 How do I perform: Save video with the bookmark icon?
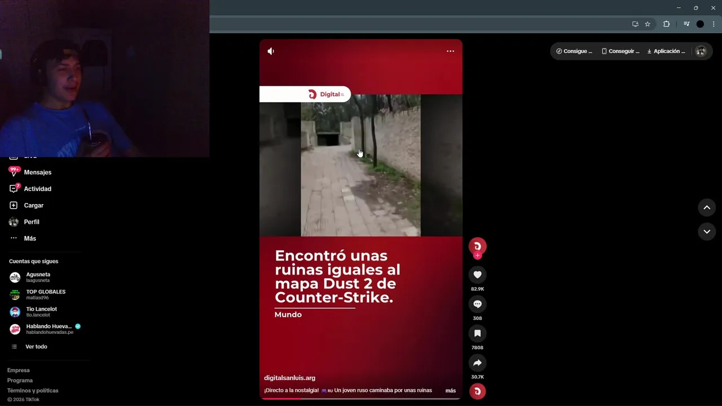(x=477, y=333)
